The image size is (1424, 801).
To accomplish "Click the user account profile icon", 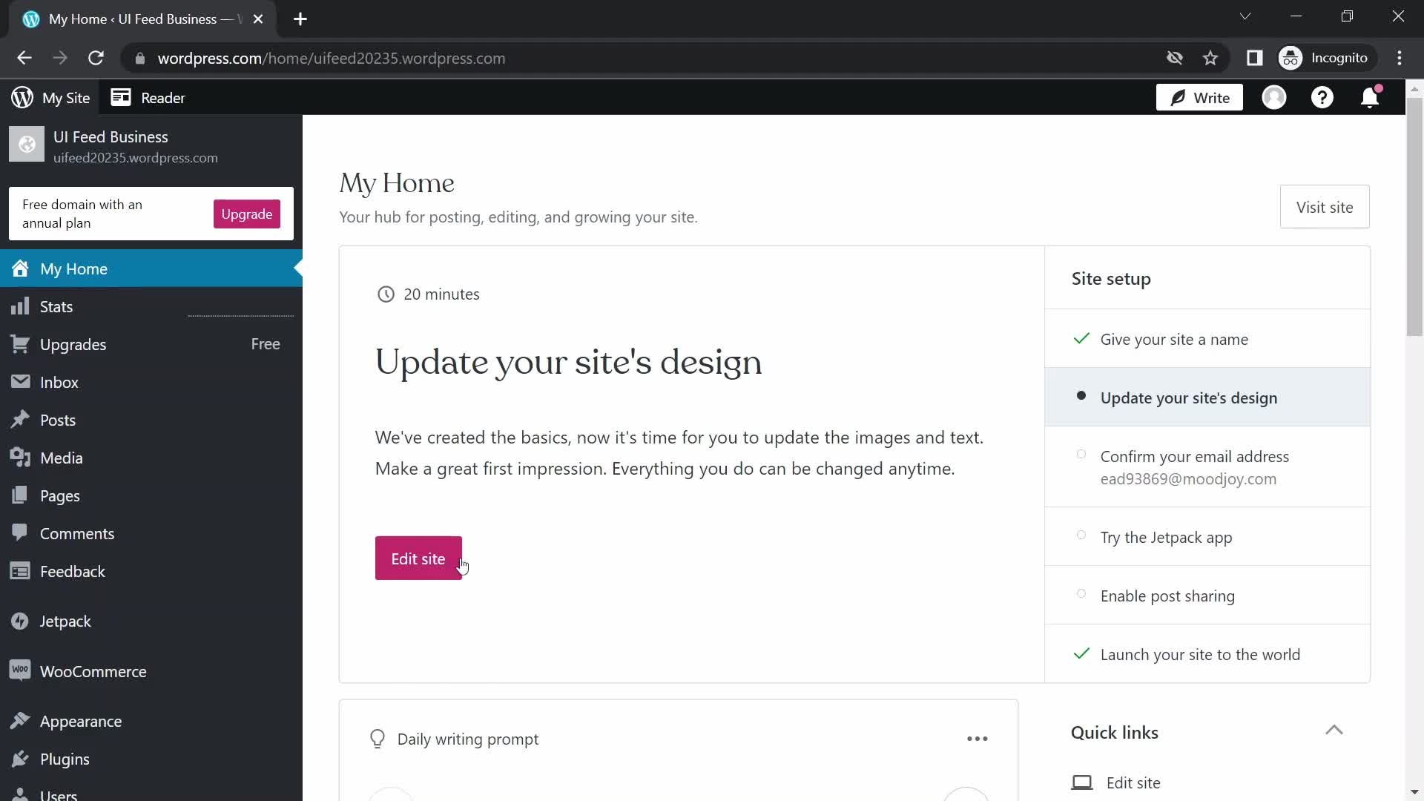I will [x=1274, y=97].
